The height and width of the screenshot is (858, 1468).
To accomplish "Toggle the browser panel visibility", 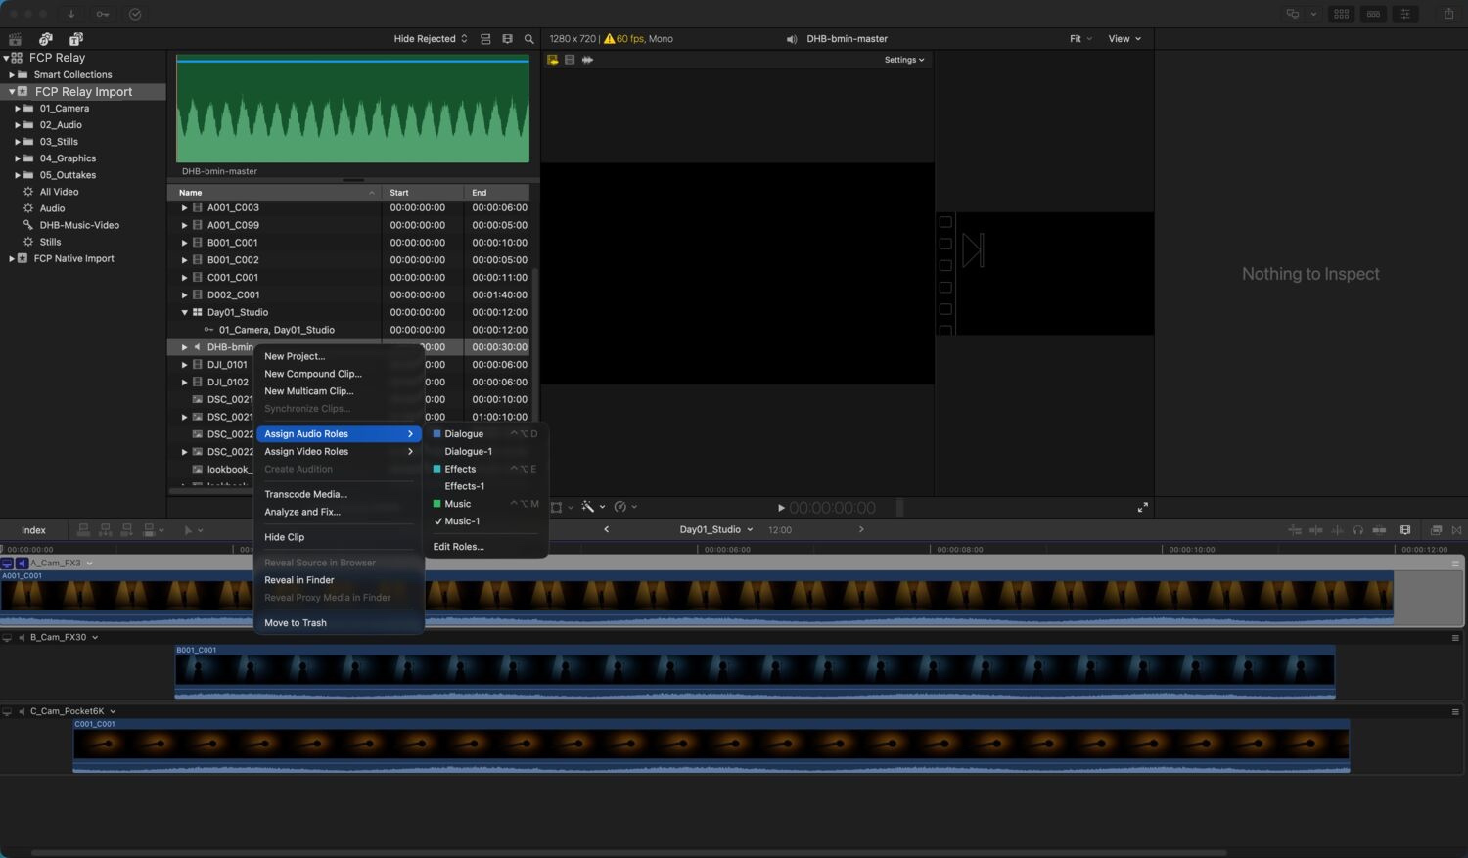I will (1342, 14).
